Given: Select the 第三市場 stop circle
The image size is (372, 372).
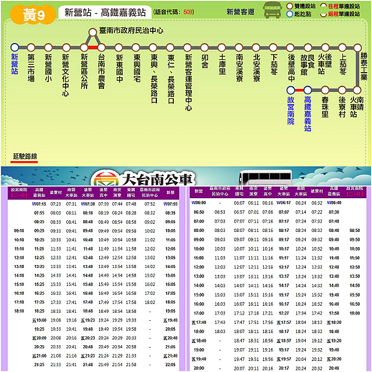Looking at the screenshot, I should 31,48.
